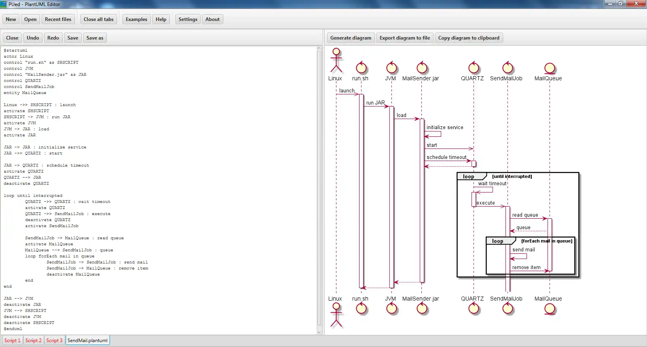Save the script
This screenshot has height=347, width=647.
[x=73, y=38]
